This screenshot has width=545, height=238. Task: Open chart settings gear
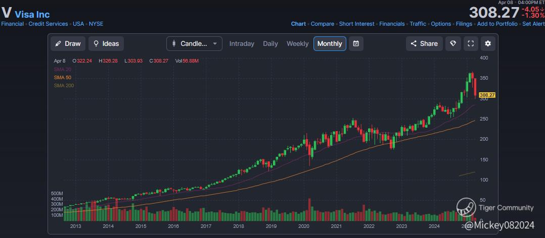click(488, 44)
